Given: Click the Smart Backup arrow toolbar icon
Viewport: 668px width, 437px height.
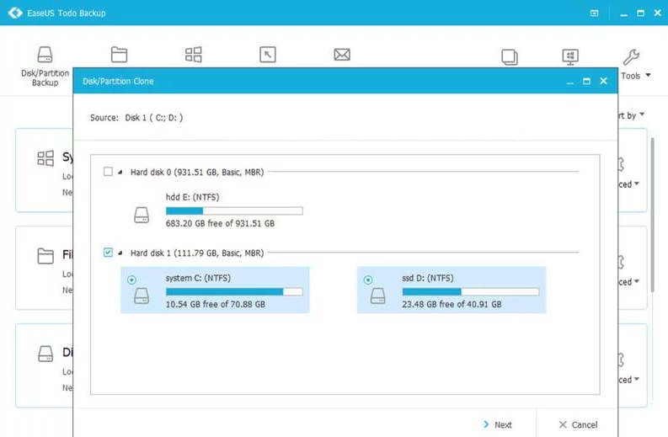Looking at the screenshot, I should pos(268,55).
